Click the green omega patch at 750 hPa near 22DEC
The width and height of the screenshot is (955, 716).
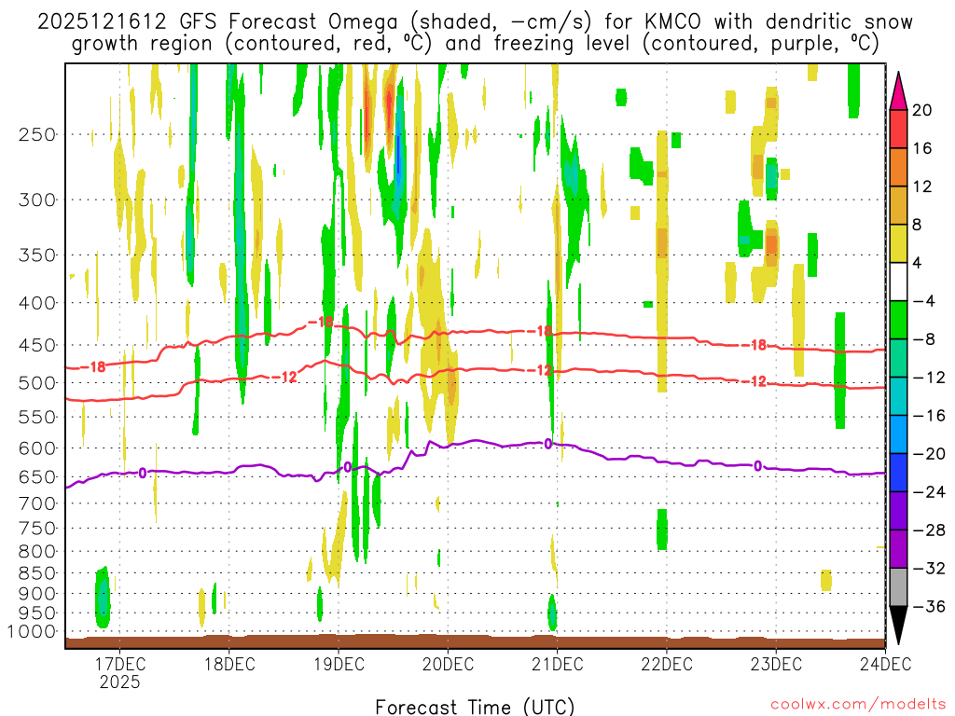[x=662, y=530]
